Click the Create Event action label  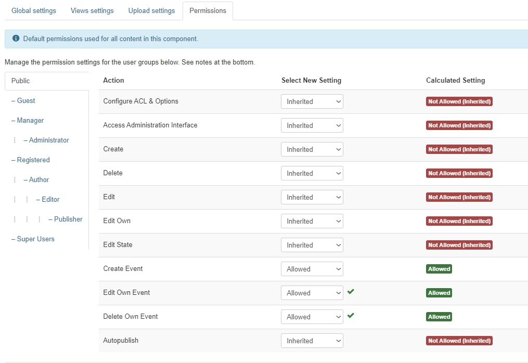coord(123,268)
